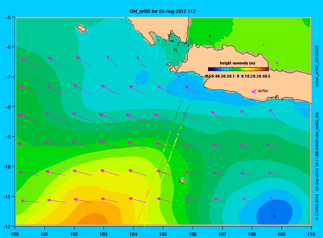Click the y-axis label "-10"

[7, 167]
